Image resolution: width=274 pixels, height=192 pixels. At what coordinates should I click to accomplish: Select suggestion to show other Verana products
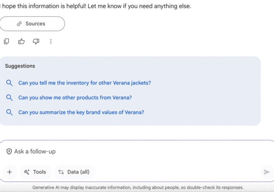[x=75, y=97]
